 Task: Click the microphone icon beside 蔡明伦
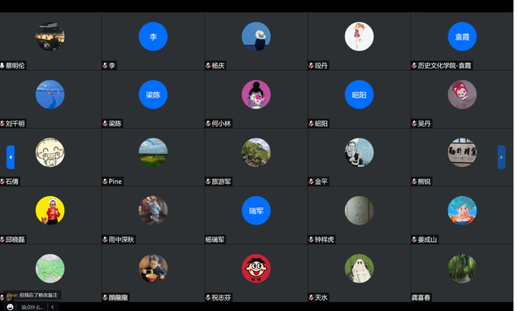tap(2, 66)
